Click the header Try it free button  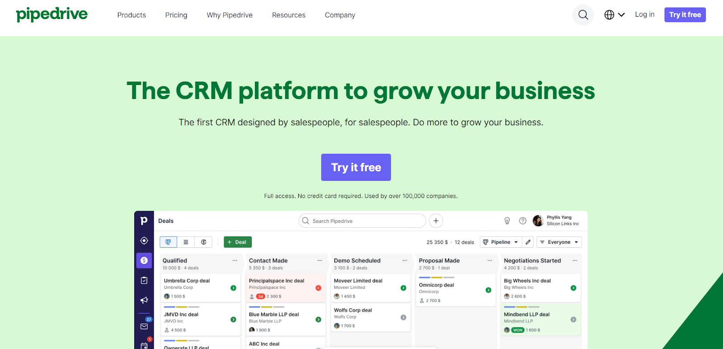coord(685,15)
